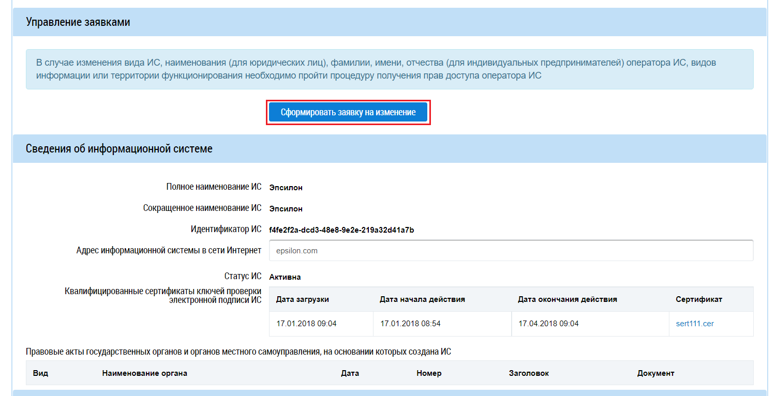Click the Дата окончания действия column header

567,299
